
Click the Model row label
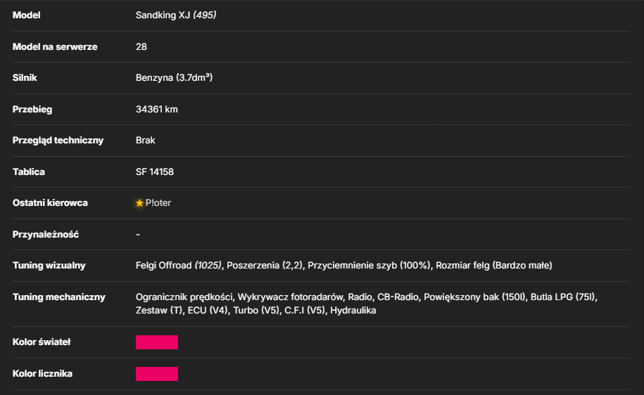click(26, 15)
